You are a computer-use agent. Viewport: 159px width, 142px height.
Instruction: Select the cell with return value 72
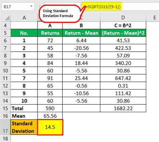pos(50,41)
